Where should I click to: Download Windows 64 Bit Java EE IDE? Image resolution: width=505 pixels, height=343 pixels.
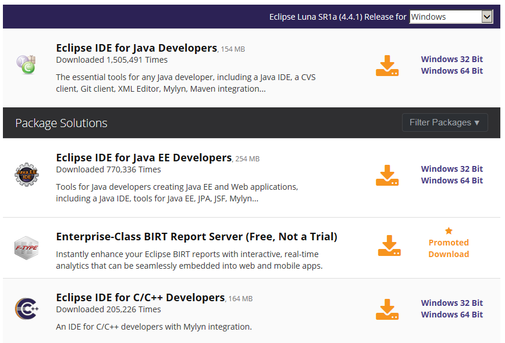coord(452,180)
